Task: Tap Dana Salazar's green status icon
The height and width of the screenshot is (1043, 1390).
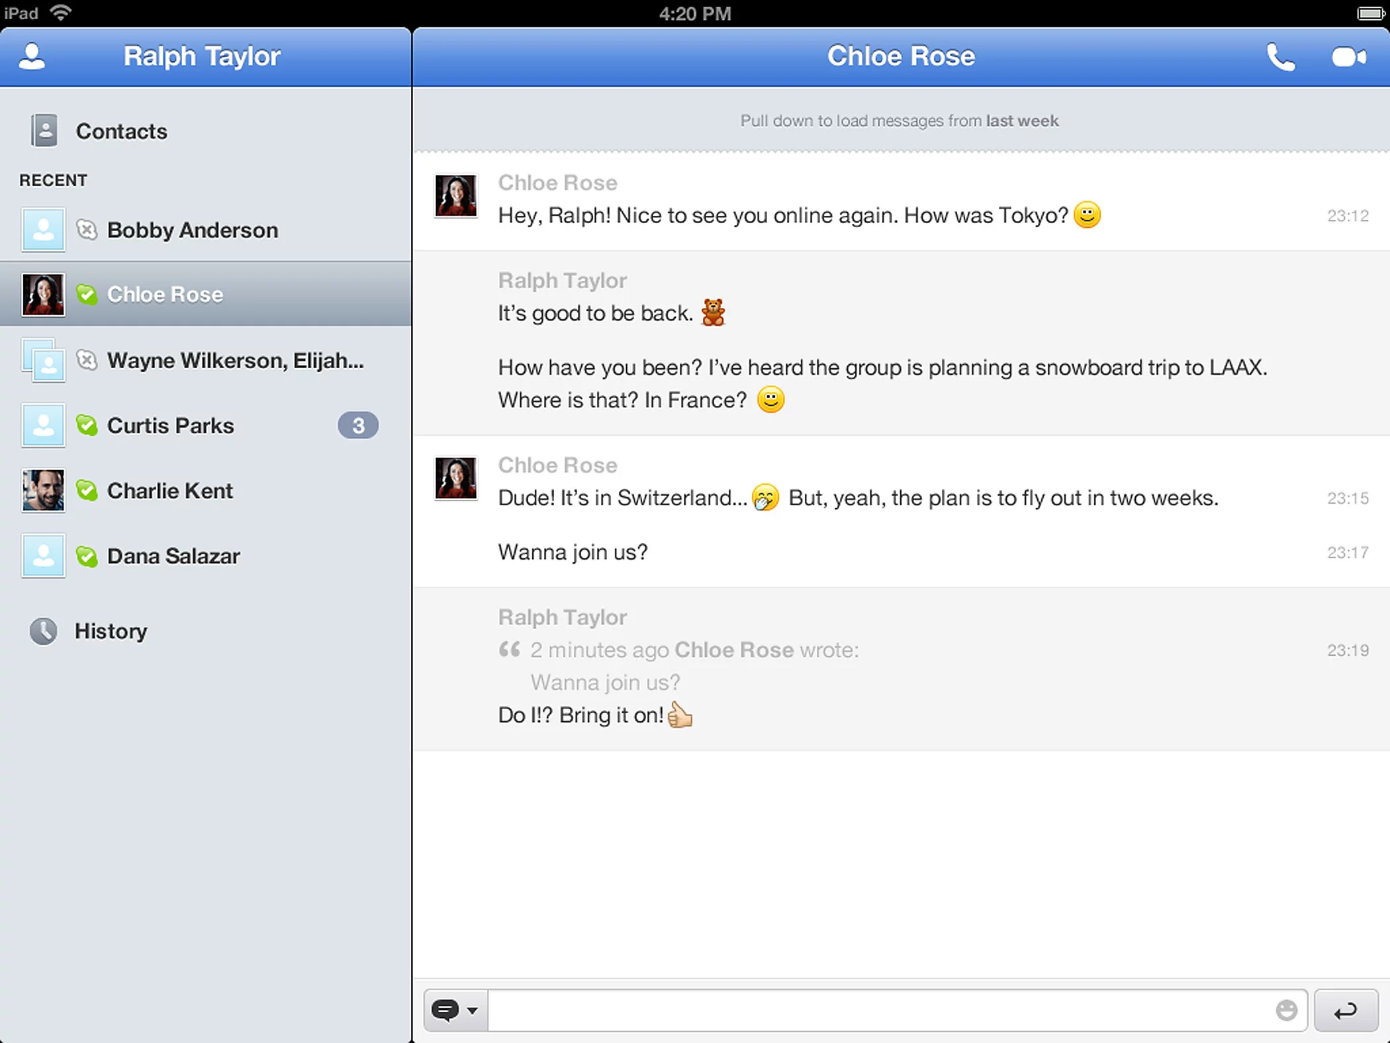Action: click(x=88, y=556)
